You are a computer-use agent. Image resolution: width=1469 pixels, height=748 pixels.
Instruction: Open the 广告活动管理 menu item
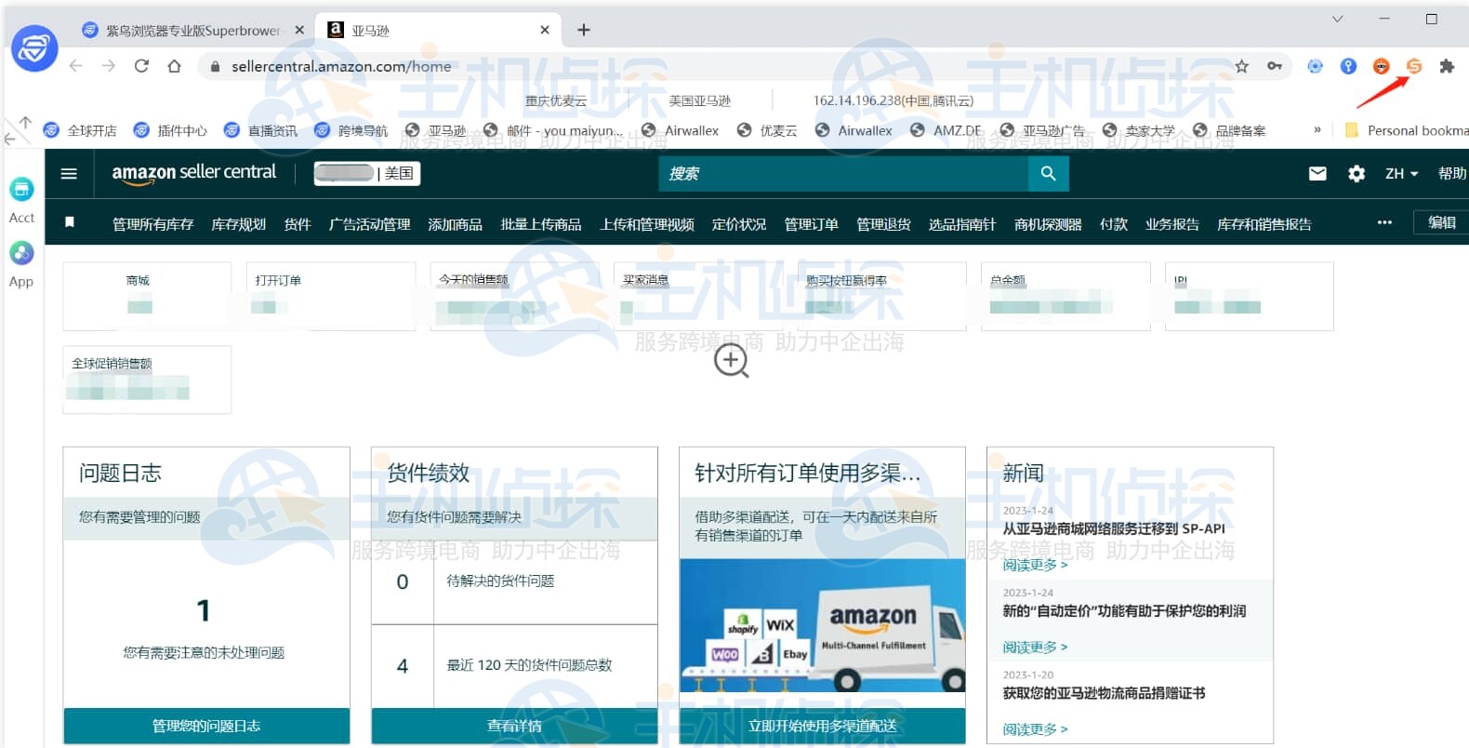(x=369, y=224)
